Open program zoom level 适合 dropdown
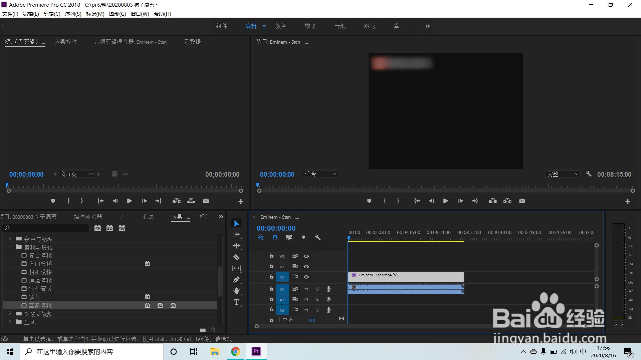 (320, 174)
